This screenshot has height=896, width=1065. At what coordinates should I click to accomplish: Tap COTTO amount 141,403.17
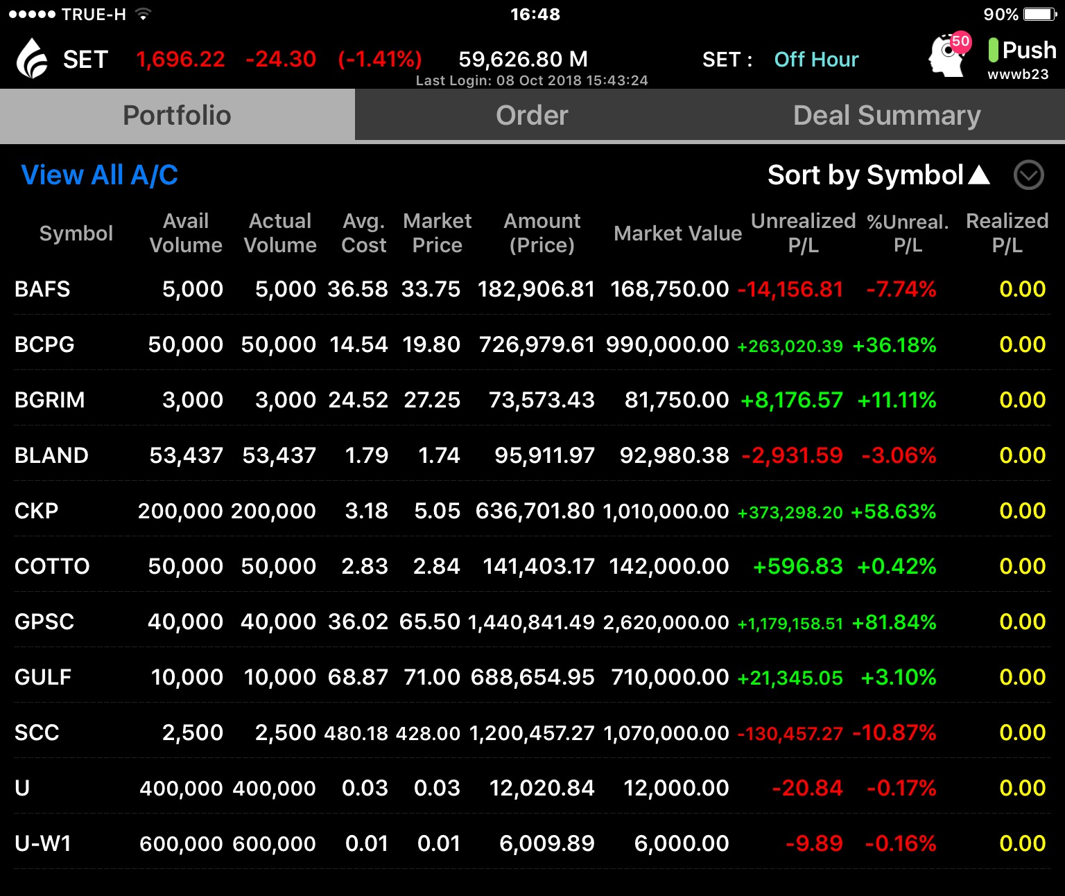coord(539,566)
